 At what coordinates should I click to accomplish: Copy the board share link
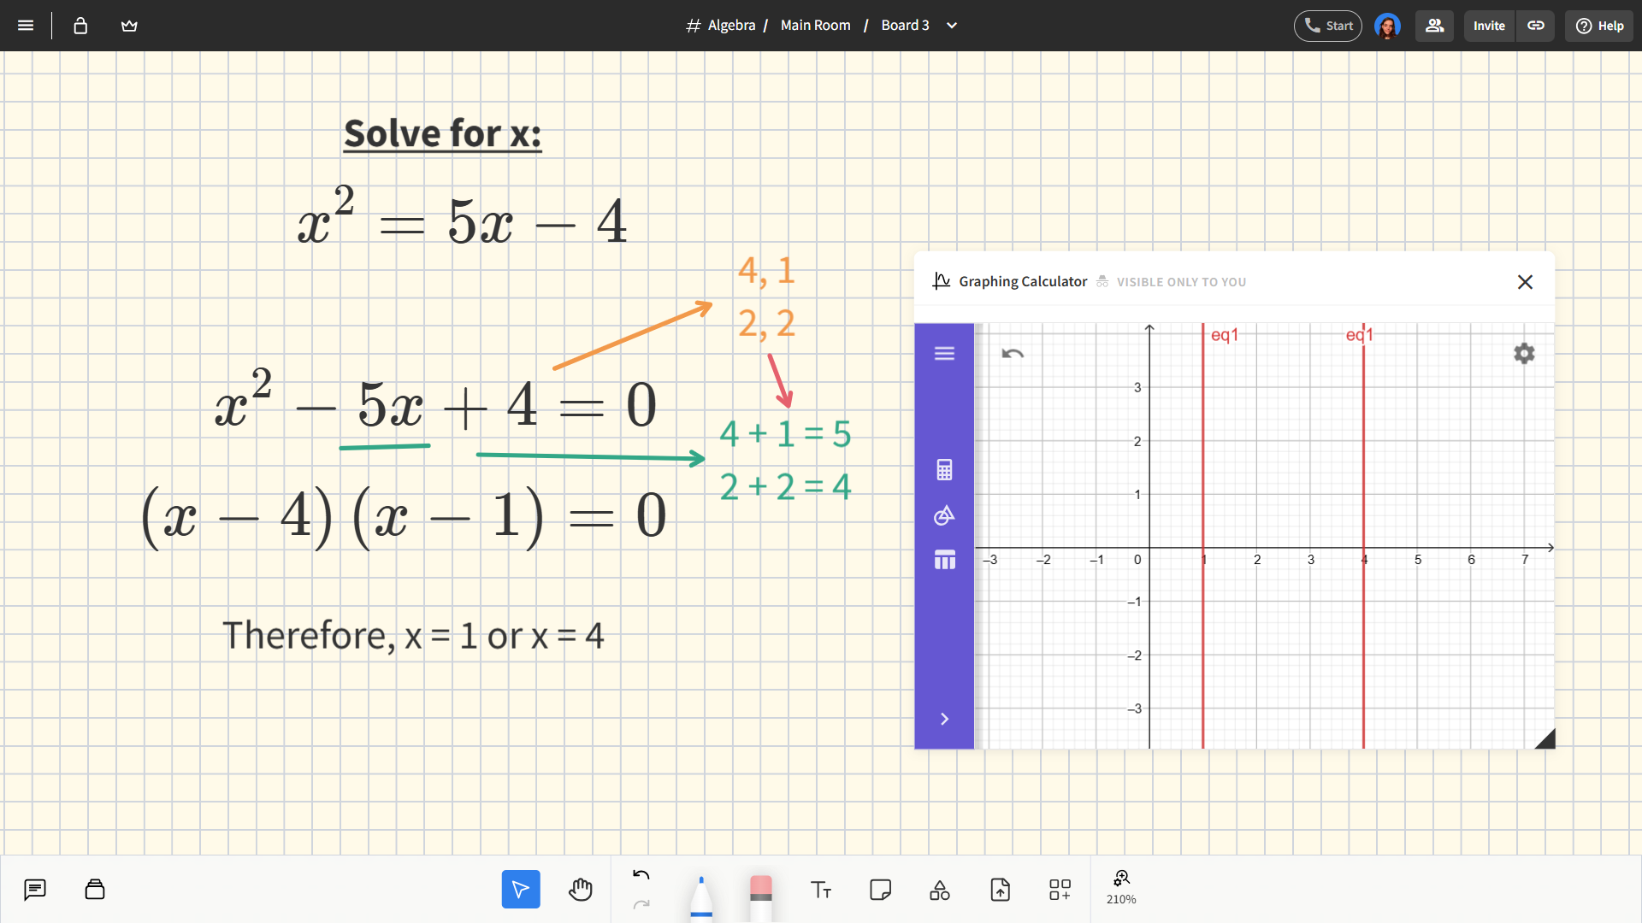(1536, 26)
